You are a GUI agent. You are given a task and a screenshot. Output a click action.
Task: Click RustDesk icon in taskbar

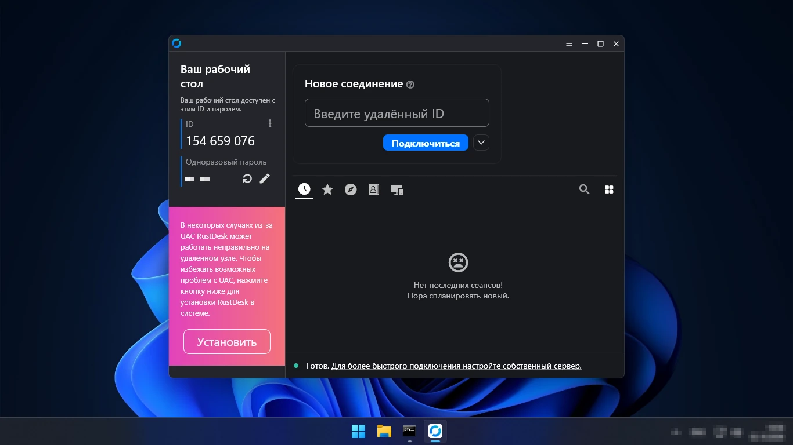point(435,431)
